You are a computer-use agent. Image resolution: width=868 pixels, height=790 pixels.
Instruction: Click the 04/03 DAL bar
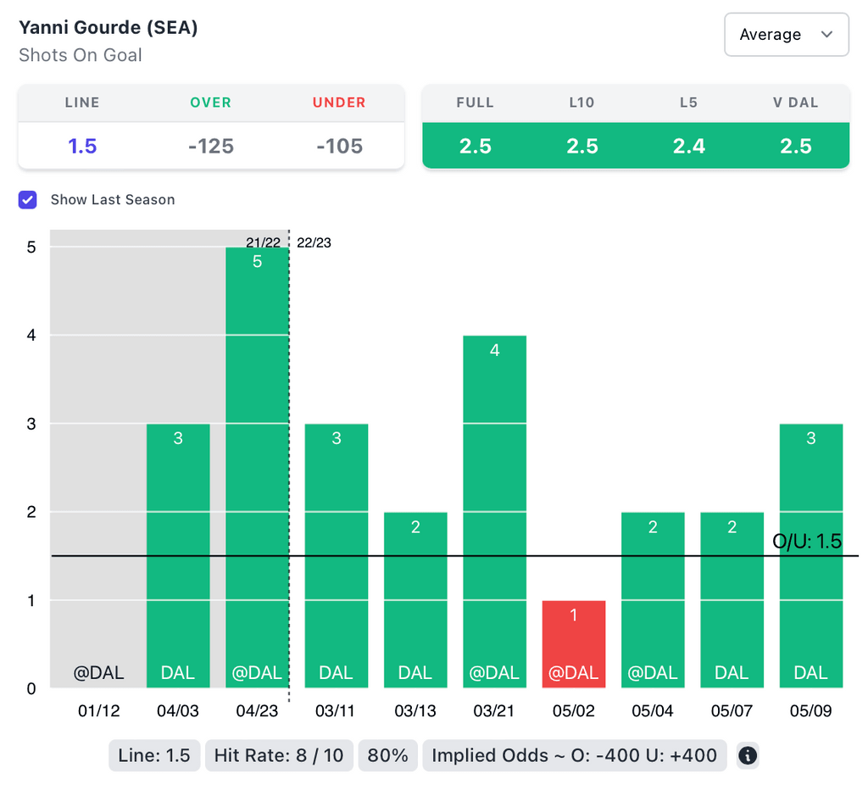pos(178,556)
